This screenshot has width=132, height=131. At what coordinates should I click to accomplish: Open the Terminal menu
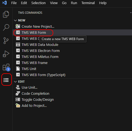pos(88,3)
